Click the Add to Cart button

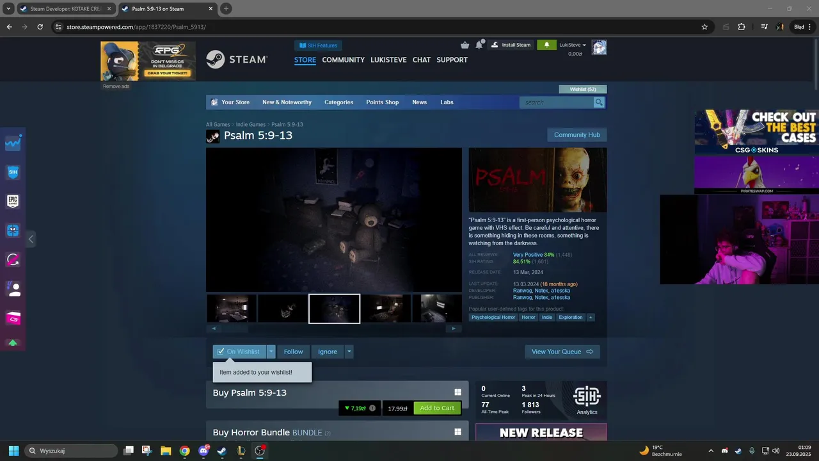pos(437,408)
